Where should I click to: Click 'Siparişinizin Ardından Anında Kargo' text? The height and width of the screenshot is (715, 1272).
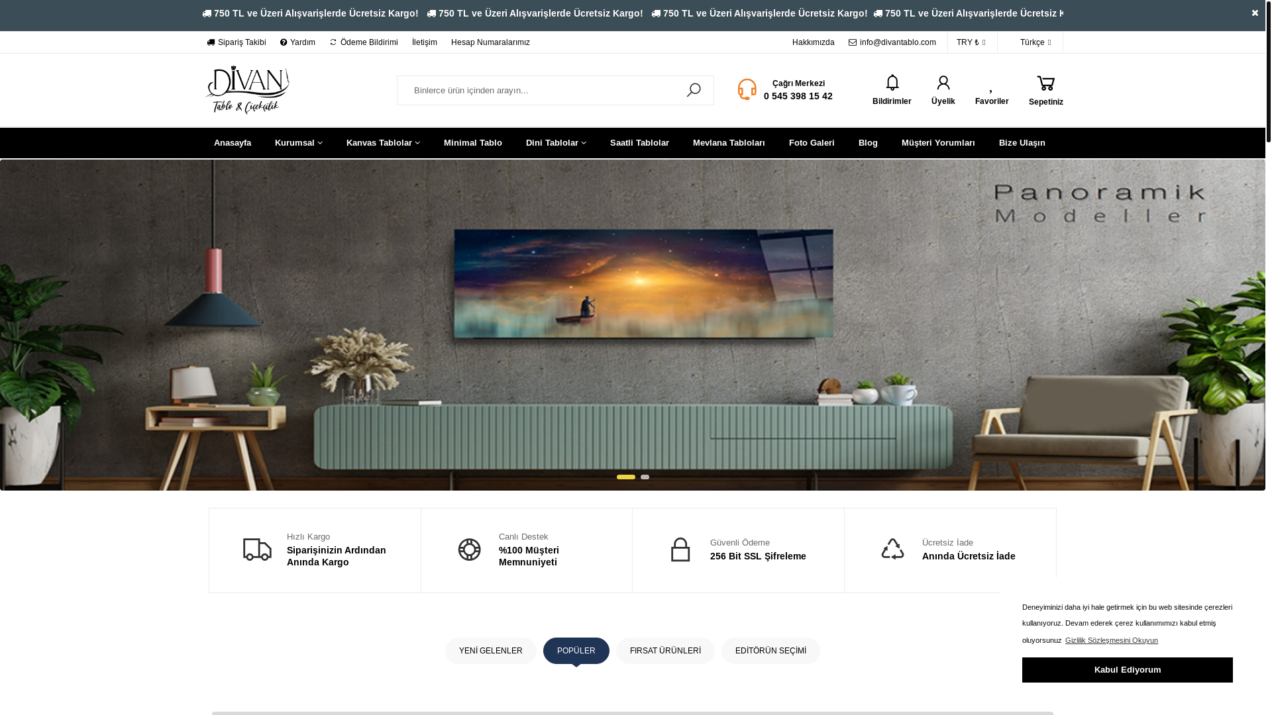coord(337,556)
